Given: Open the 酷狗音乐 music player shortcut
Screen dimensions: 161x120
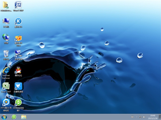Looking at the screenshot, I should 18,21.
